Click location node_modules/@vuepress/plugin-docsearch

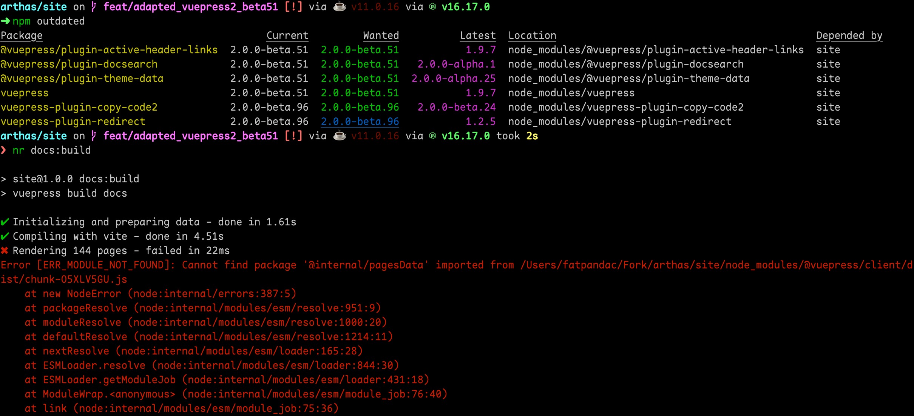click(x=626, y=64)
